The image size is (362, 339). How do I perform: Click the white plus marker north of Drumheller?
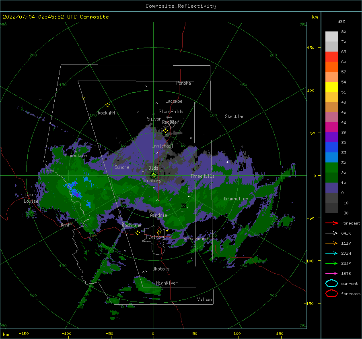point(227,162)
